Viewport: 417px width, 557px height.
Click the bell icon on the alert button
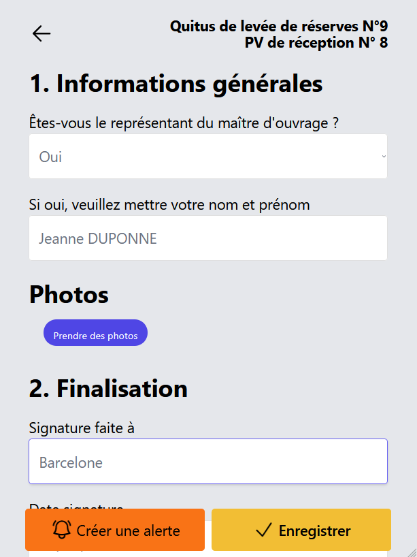[62, 530]
